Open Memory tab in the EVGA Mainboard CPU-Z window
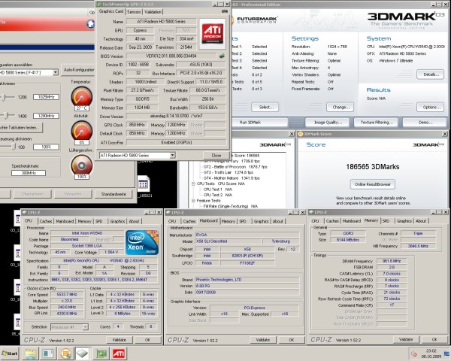451x361 pixels. (229, 221)
